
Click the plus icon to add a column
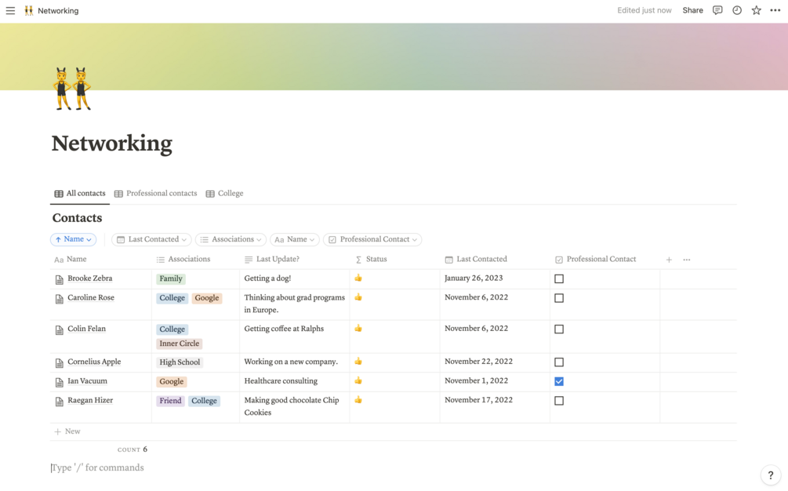[x=669, y=260]
